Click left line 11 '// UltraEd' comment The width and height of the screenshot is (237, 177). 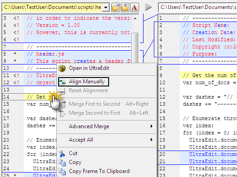42,76
